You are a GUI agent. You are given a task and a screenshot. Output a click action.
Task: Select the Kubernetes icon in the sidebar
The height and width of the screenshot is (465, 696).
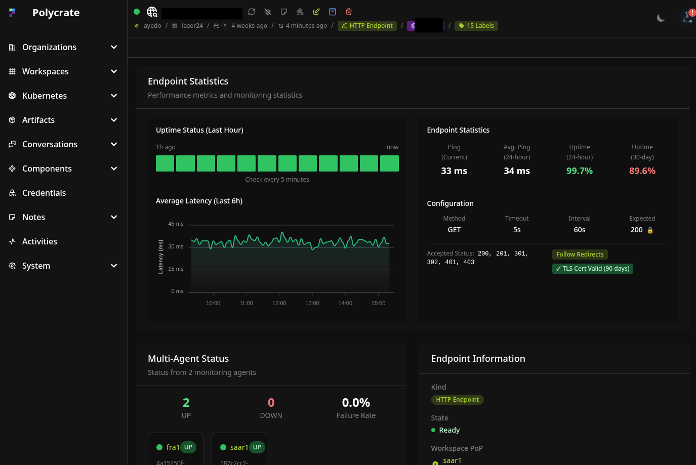pyautogui.click(x=12, y=96)
